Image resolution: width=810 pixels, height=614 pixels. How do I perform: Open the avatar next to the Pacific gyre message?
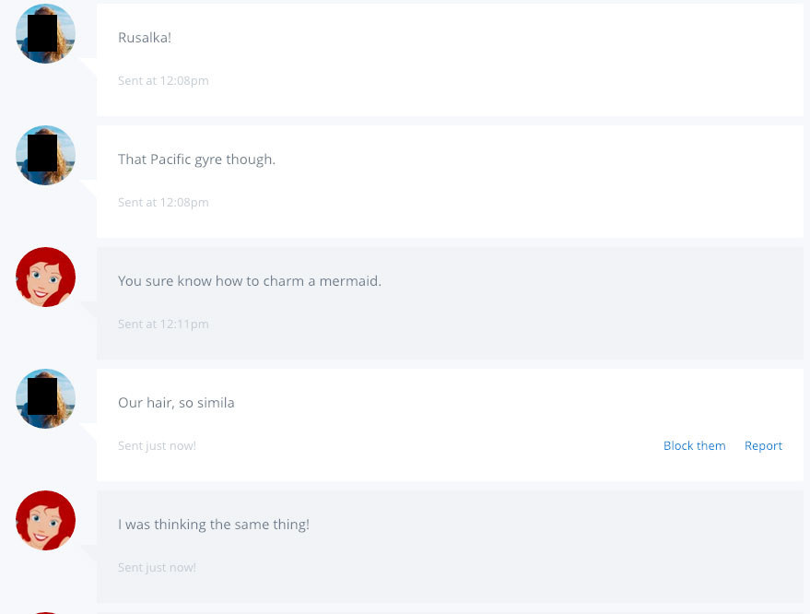[45, 155]
